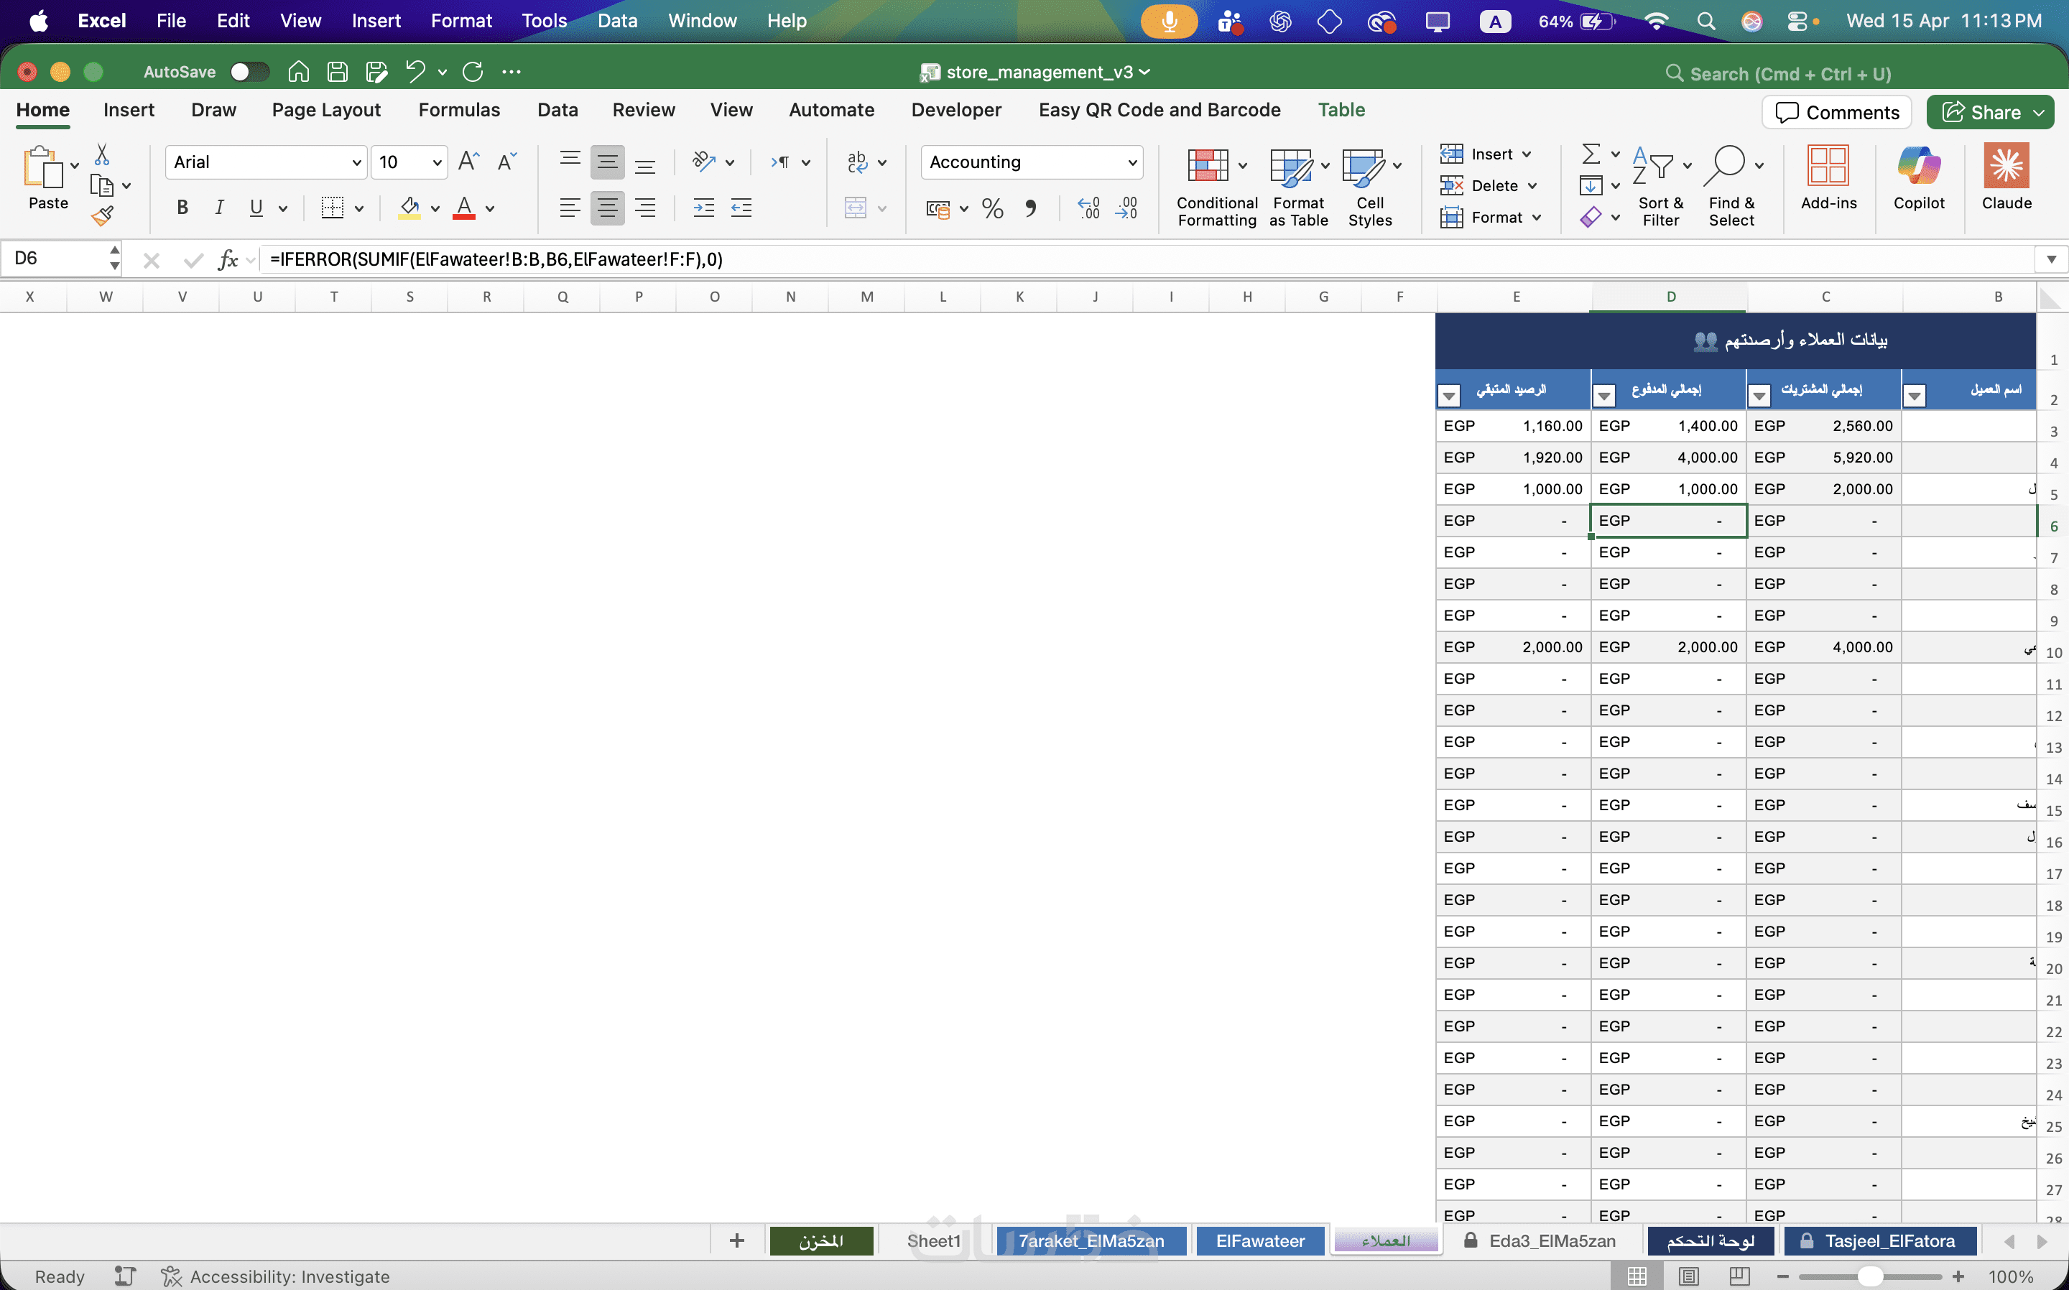Click the Percent Style icon
The height and width of the screenshot is (1290, 2069).
[x=992, y=208]
